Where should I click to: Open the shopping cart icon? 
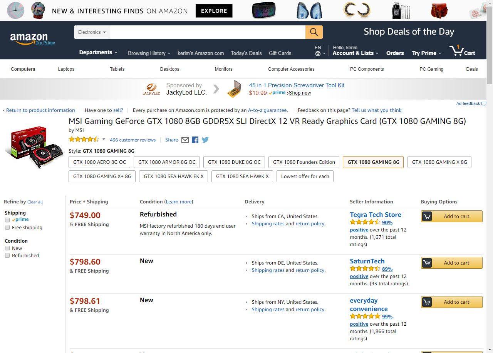pyautogui.click(x=462, y=51)
